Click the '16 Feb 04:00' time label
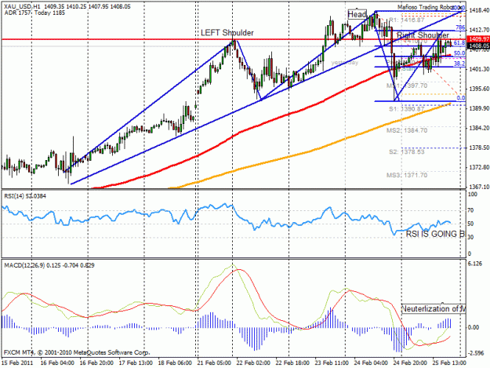The height and width of the screenshot is (368, 490). [57, 363]
